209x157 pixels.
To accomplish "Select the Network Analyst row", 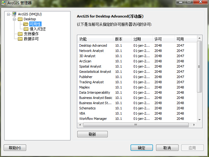I will pyautogui.click(x=137, y=51).
